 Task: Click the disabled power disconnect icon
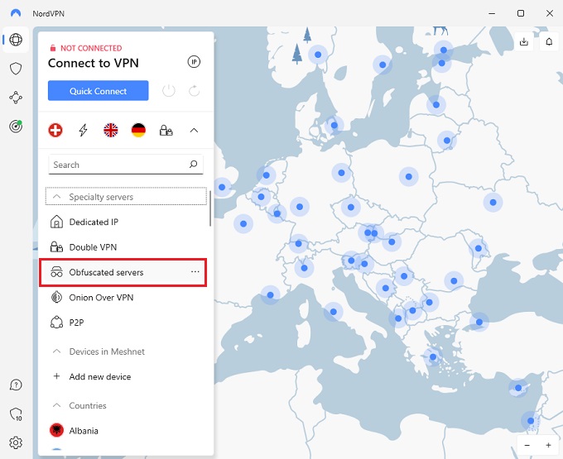click(x=169, y=91)
